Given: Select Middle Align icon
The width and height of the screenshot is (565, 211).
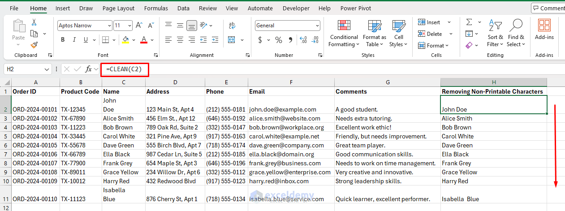Looking at the screenshot, I should click(x=180, y=26).
